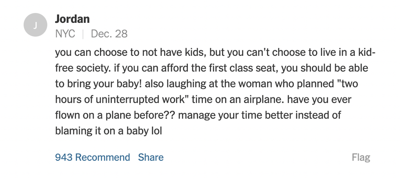Click the number 943 in recommend count

64,157
